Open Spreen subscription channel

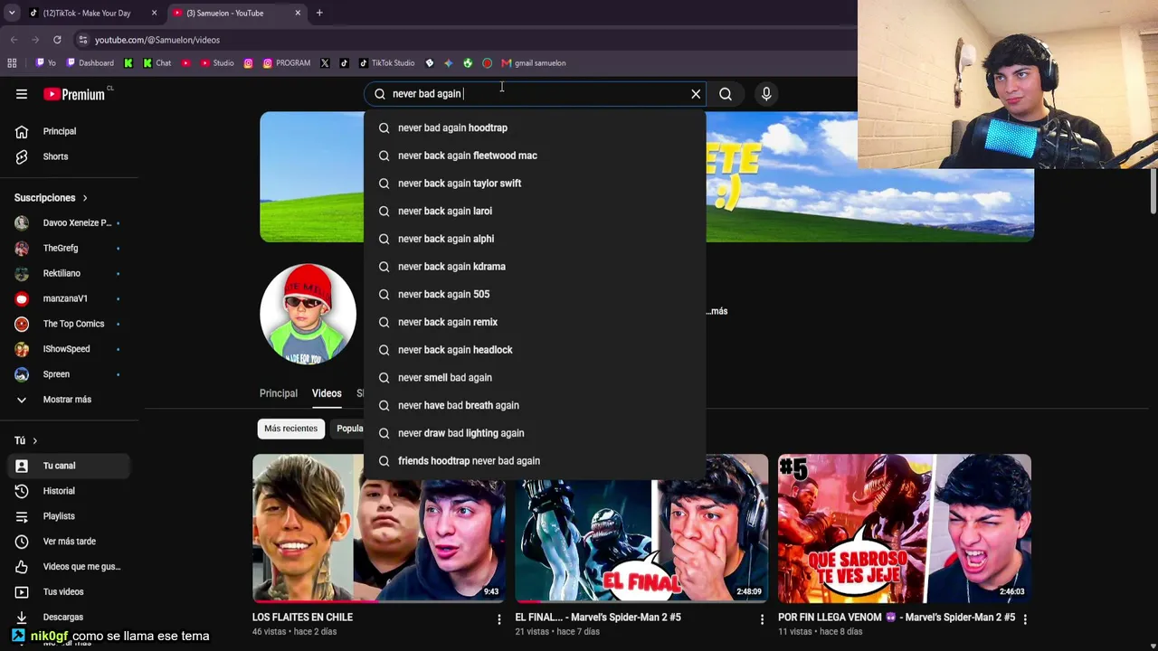pos(69,374)
